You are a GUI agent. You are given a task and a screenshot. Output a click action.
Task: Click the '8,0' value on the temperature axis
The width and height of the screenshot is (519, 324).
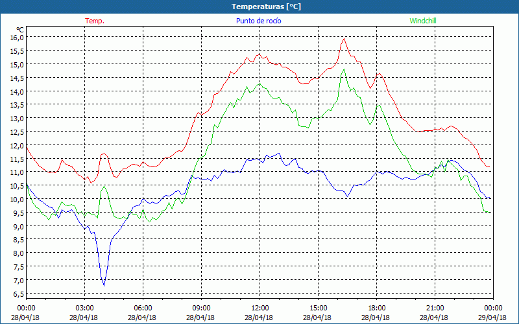pyautogui.click(x=19, y=253)
